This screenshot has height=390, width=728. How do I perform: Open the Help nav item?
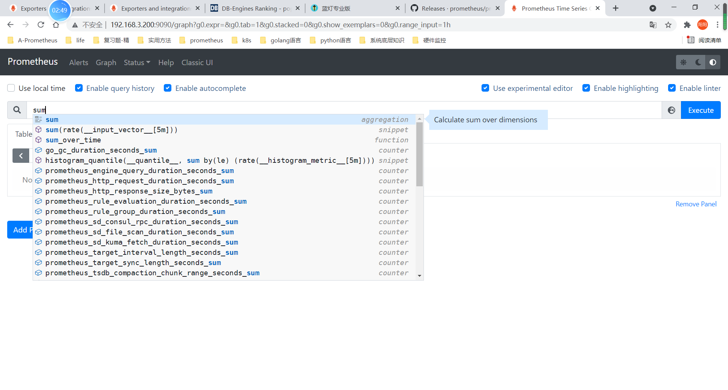pyautogui.click(x=166, y=62)
